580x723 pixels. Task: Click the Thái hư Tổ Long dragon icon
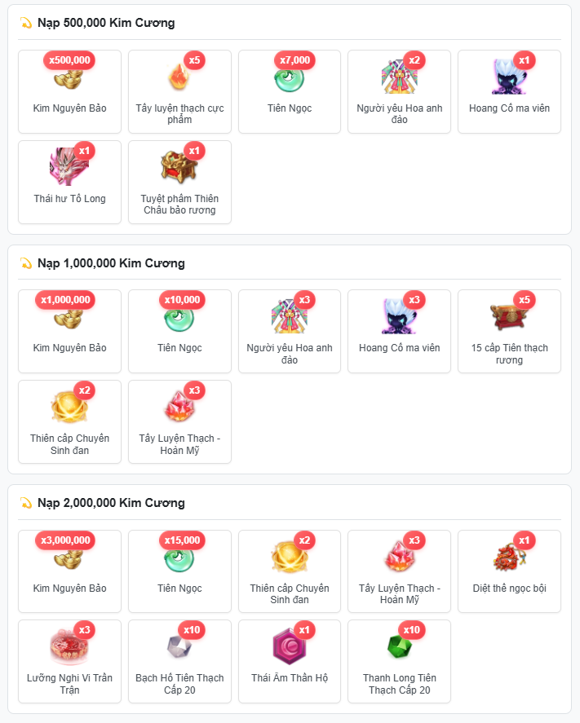69,166
